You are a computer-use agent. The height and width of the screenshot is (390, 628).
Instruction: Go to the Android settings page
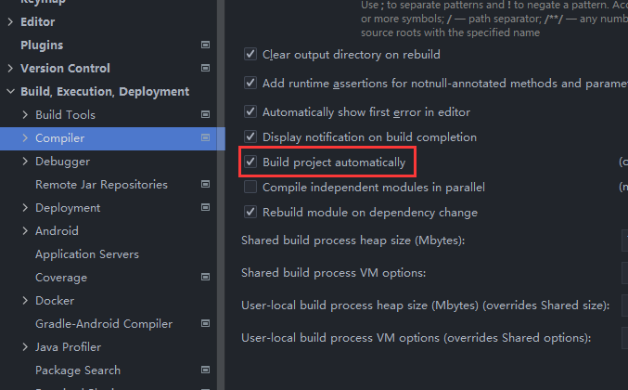57,231
